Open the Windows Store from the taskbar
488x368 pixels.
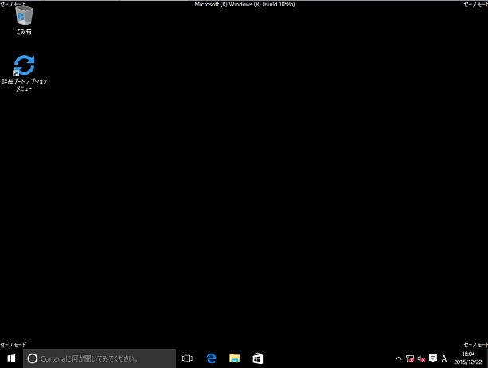pyautogui.click(x=258, y=358)
